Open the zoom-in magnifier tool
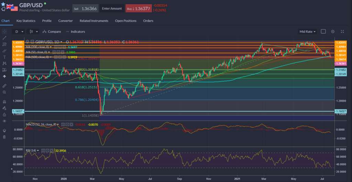 click(4, 92)
